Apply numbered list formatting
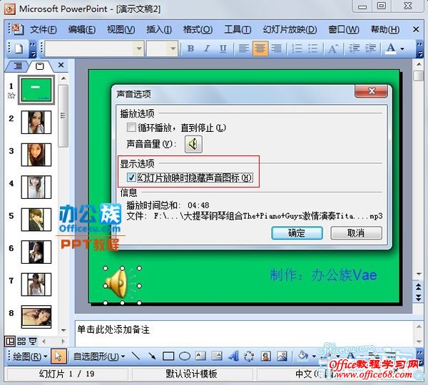The height and width of the screenshot is (385, 428). point(297,48)
